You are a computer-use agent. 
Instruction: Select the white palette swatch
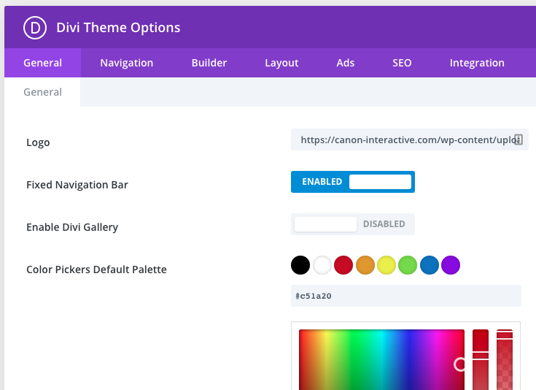[x=322, y=265]
